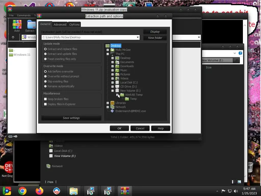Open WinRAR File menu

click(x=11, y=15)
